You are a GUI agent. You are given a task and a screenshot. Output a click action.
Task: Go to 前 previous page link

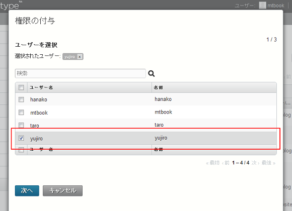[226, 163]
